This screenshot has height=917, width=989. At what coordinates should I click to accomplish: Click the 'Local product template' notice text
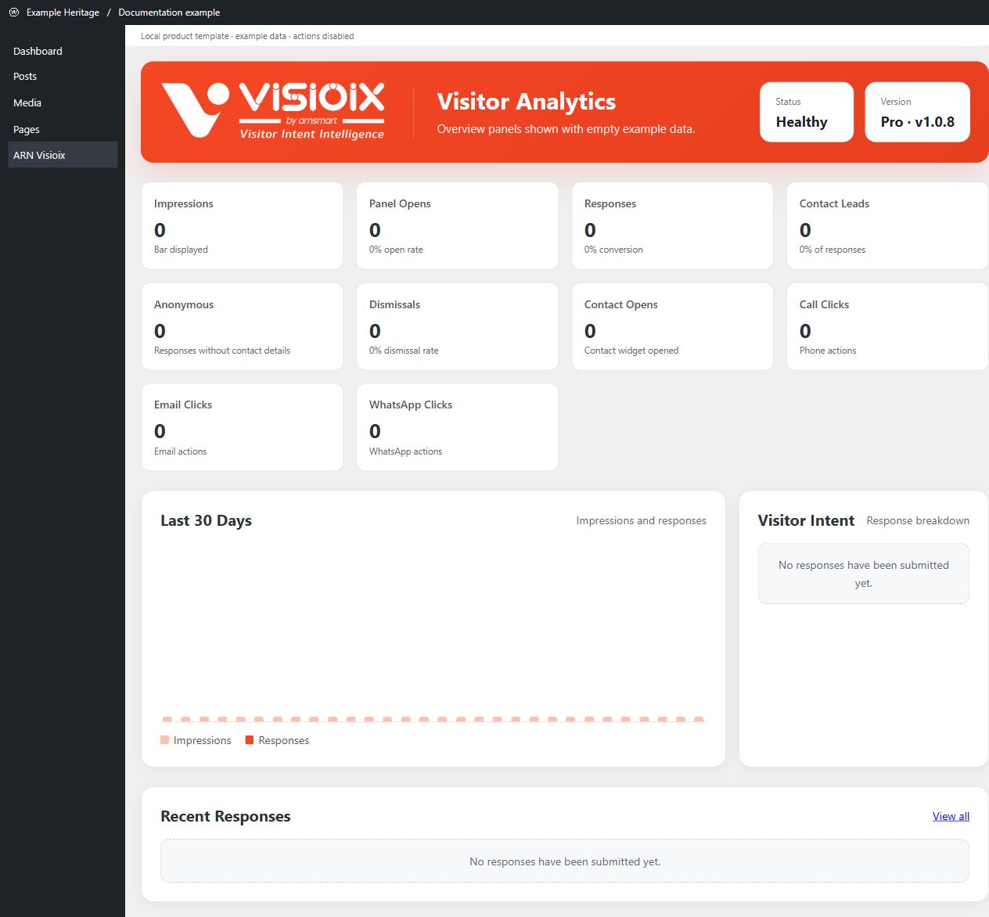pos(247,36)
